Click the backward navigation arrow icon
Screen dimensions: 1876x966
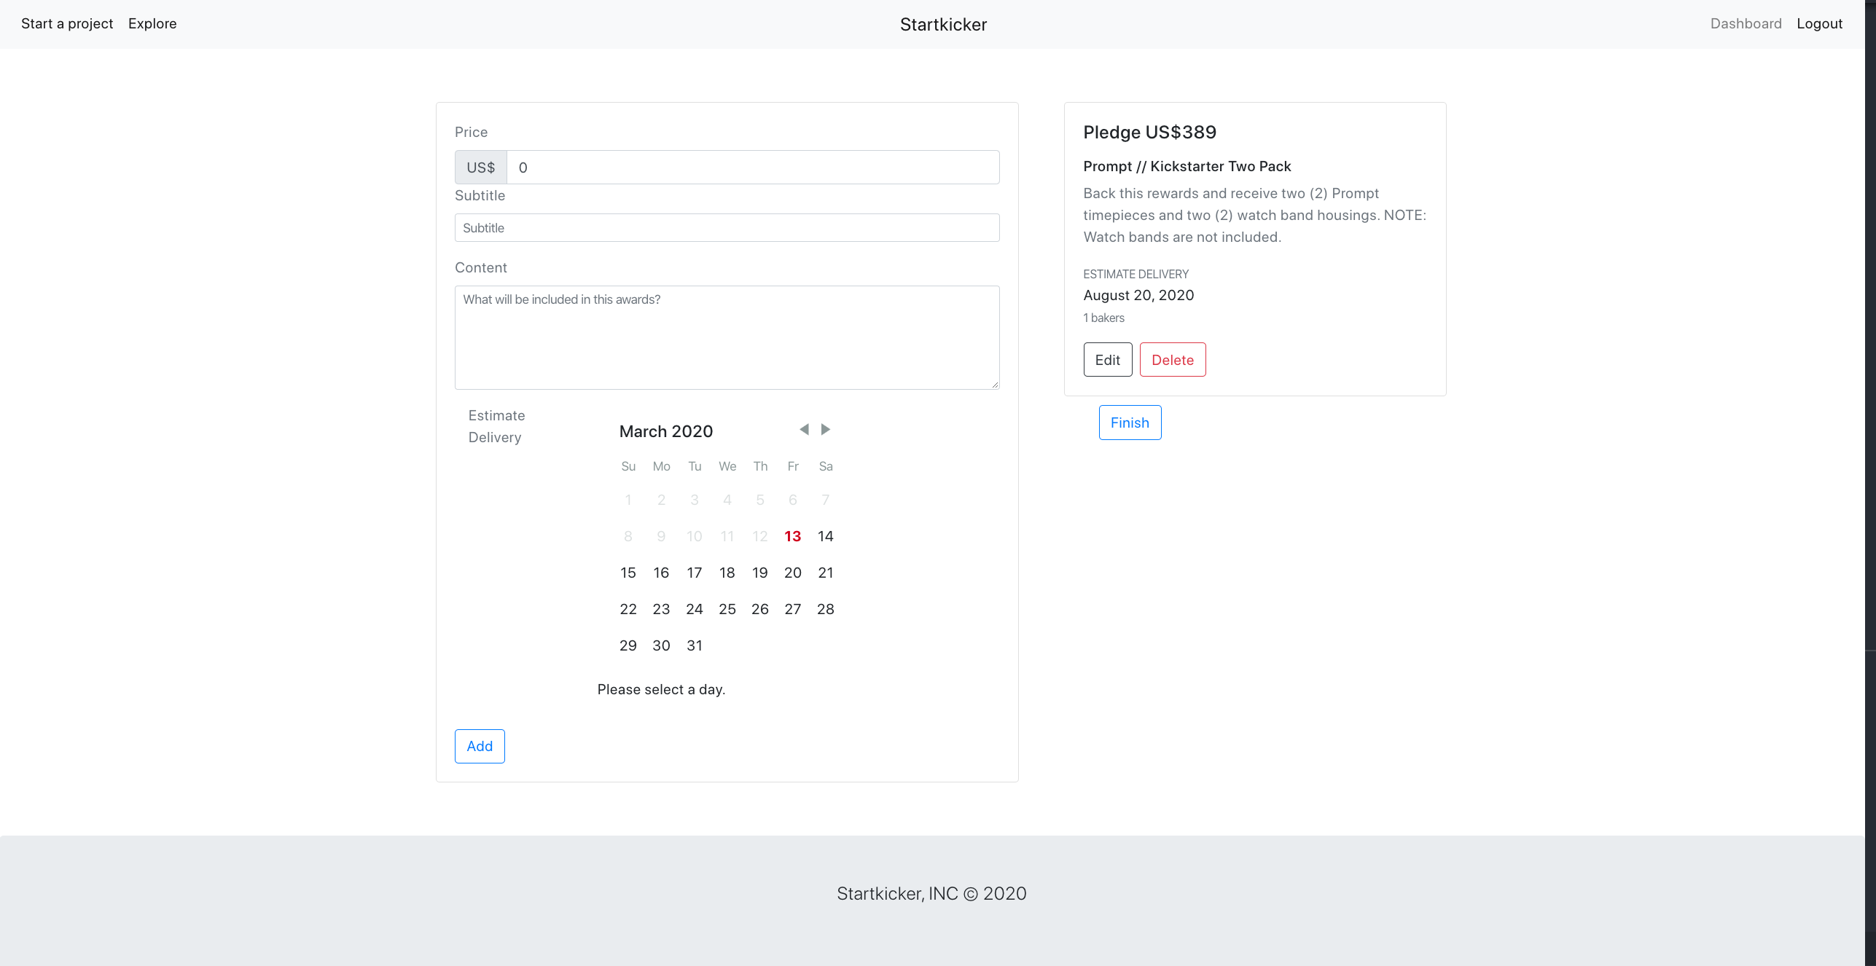click(x=802, y=430)
